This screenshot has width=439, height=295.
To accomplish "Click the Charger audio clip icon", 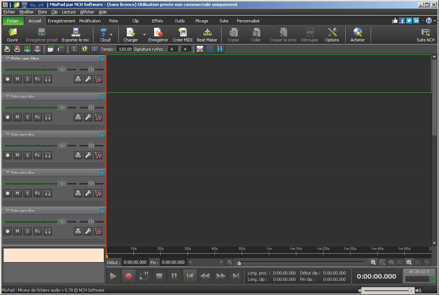I will pyautogui.click(x=130, y=32).
